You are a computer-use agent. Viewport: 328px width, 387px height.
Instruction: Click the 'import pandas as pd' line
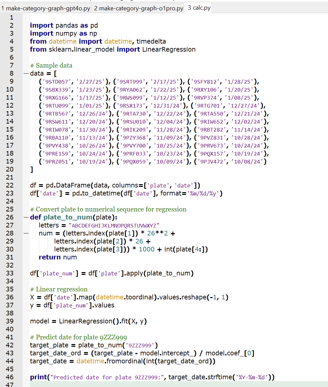pos(64,25)
